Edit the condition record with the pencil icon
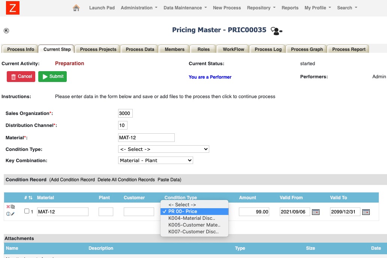Image resolution: width=387 pixels, height=258 pixels. coord(13,213)
